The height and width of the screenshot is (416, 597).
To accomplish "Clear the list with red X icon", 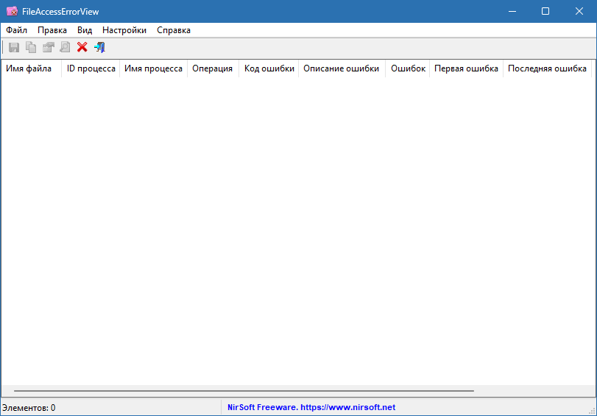I will 82,47.
